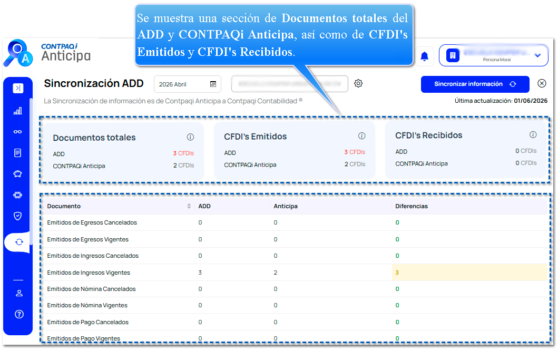Open synchronization settings gear icon
The image size is (558, 350).
358,83
